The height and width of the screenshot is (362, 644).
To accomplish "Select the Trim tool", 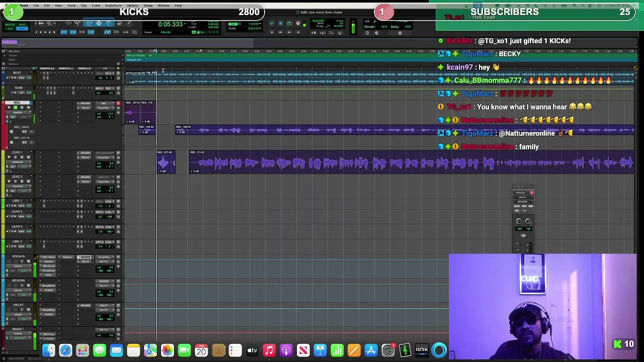I will click(x=90, y=23).
